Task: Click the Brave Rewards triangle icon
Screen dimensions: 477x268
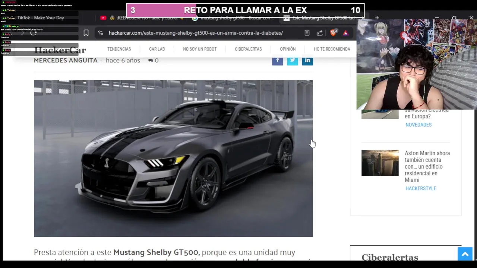Action: coord(345,33)
